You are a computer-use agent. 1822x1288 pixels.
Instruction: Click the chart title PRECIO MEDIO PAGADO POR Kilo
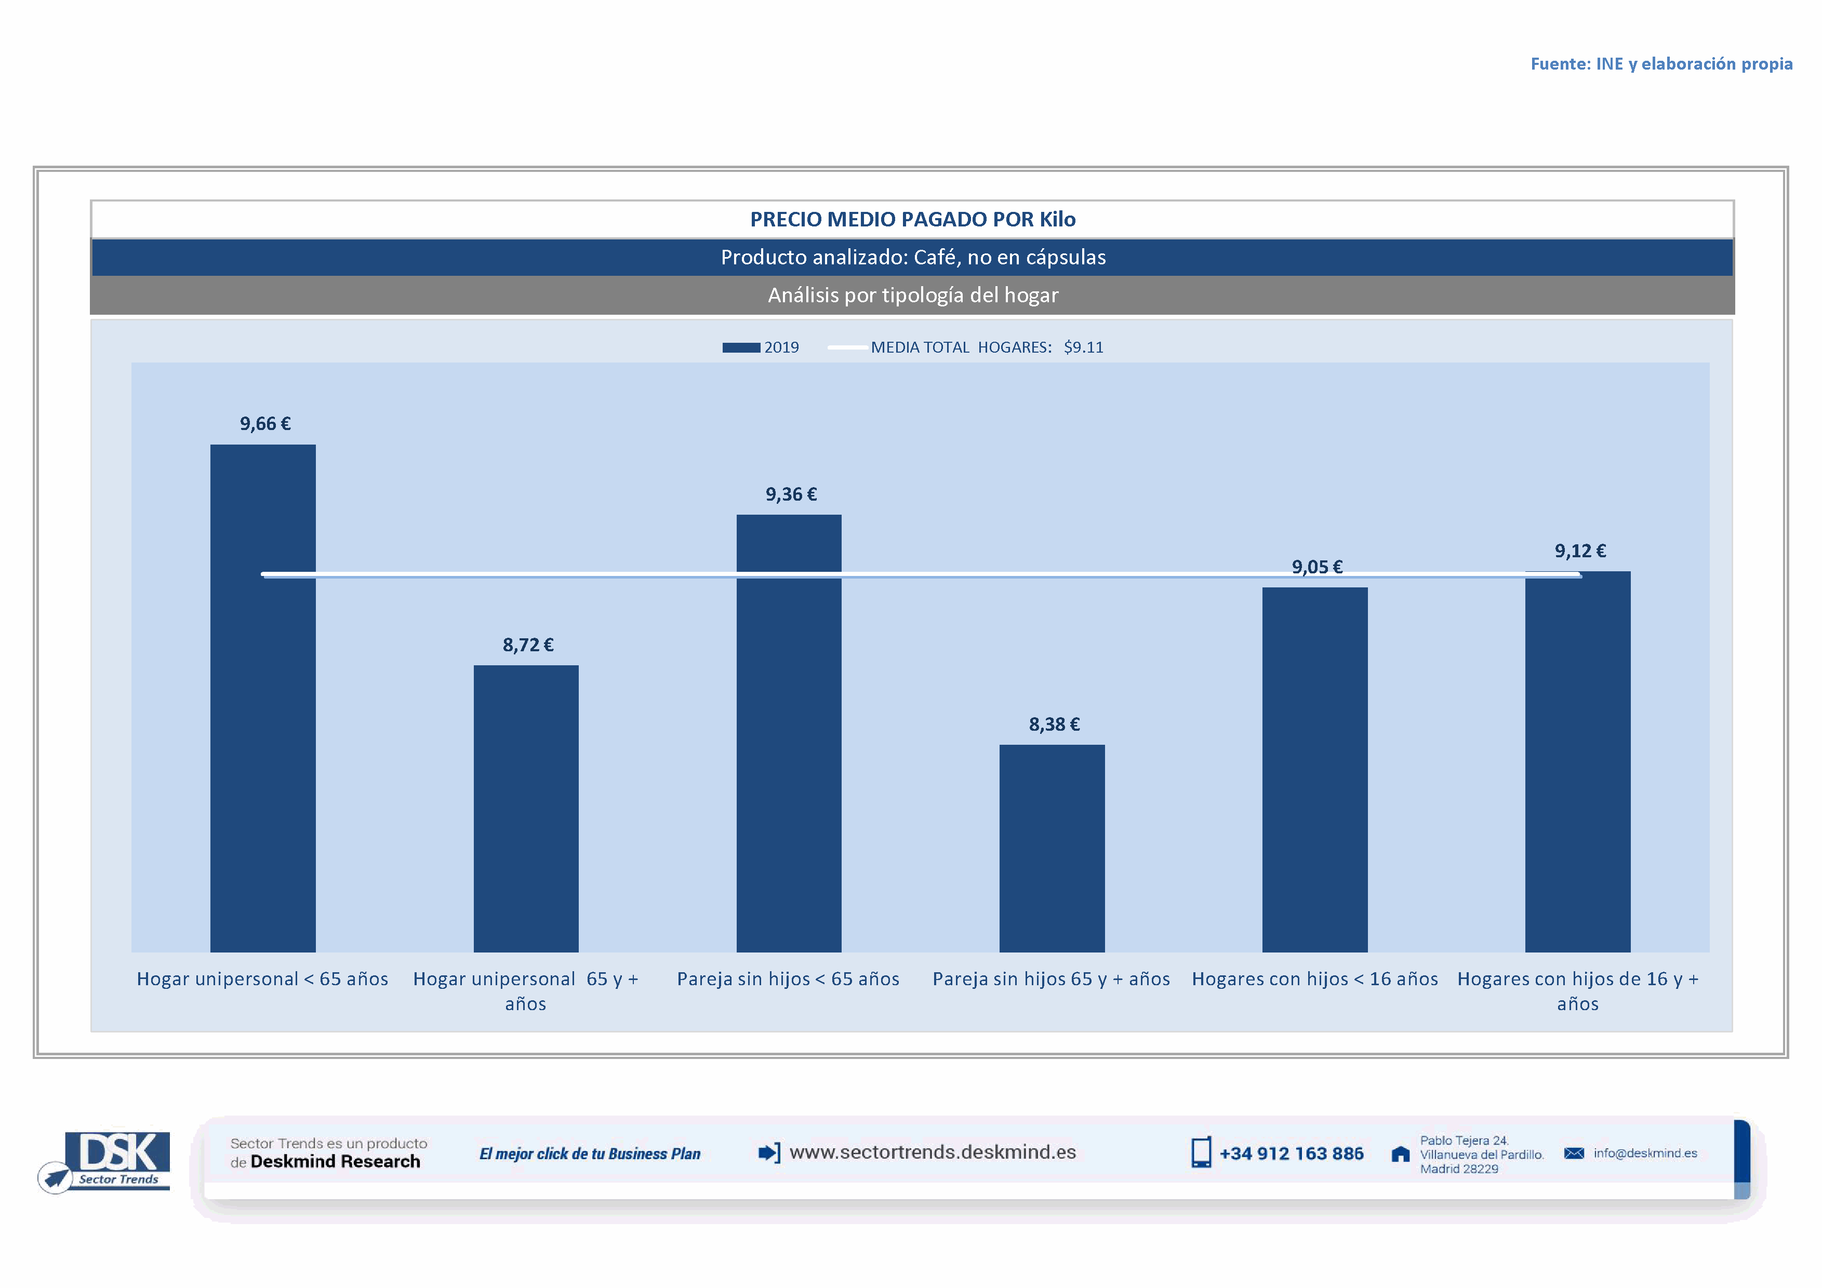[x=913, y=219]
